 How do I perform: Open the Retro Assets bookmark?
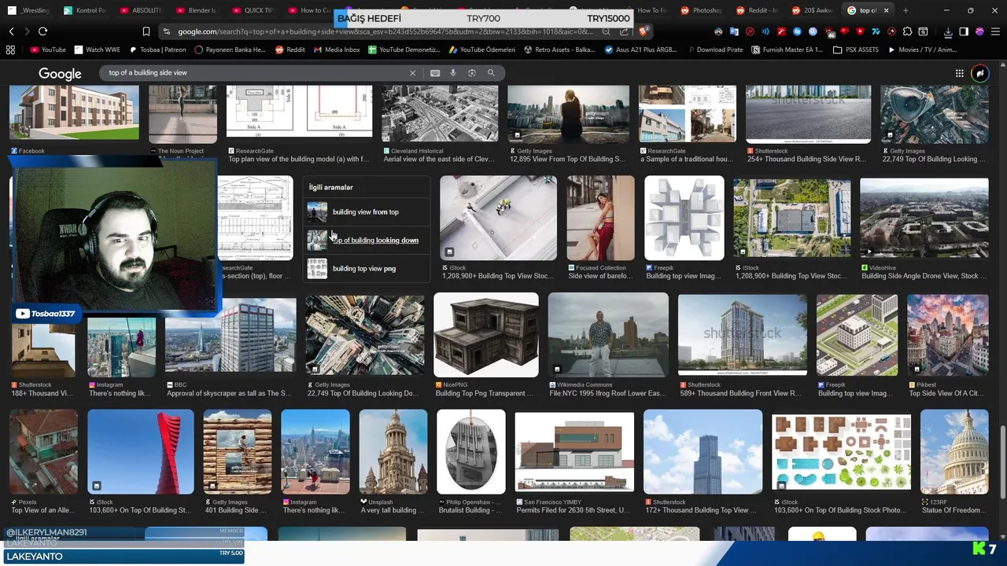559,50
